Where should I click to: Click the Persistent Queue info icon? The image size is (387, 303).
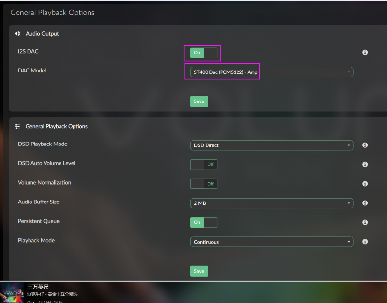[x=365, y=222]
